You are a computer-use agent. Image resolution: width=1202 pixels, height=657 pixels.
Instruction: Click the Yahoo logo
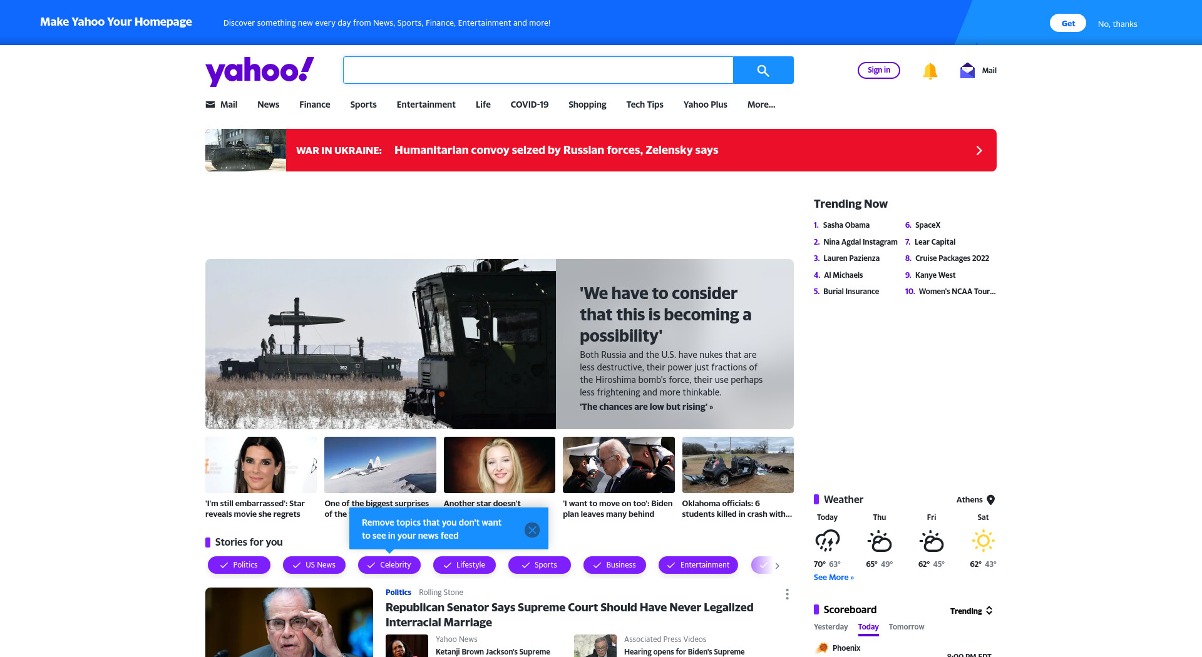(260, 71)
